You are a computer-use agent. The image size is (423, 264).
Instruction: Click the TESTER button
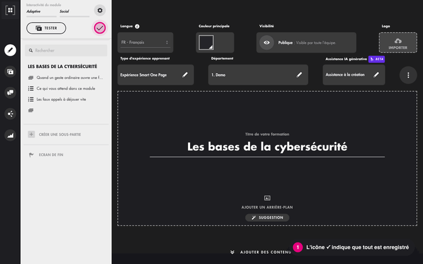pyautogui.click(x=46, y=28)
